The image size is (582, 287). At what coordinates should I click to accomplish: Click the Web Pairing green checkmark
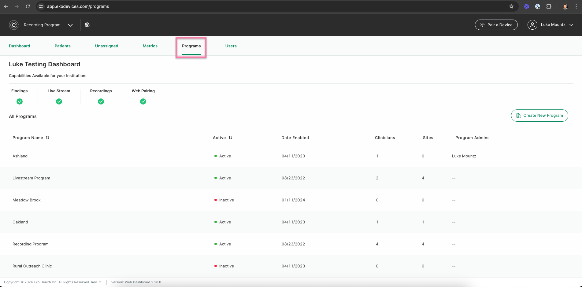tap(143, 101)
